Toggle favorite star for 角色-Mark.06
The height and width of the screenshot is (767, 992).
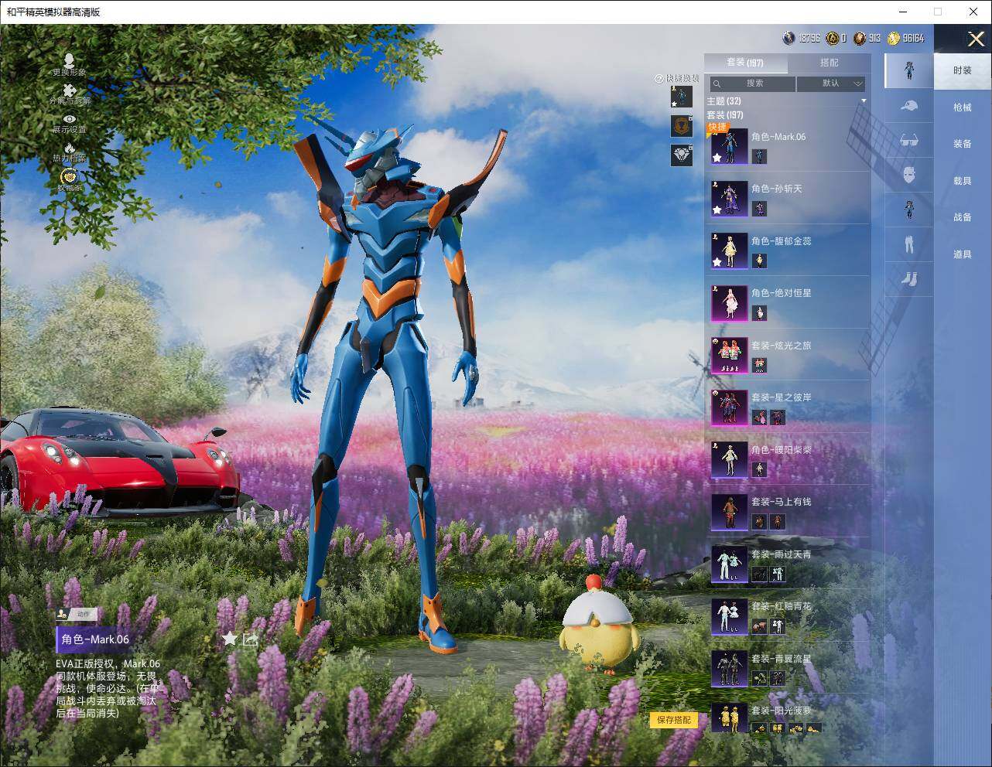coord(229,639)
